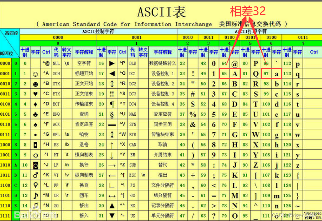Click the "NUL" code cell
The width and height of the screenshot is (322, 221).
(56, 64)
